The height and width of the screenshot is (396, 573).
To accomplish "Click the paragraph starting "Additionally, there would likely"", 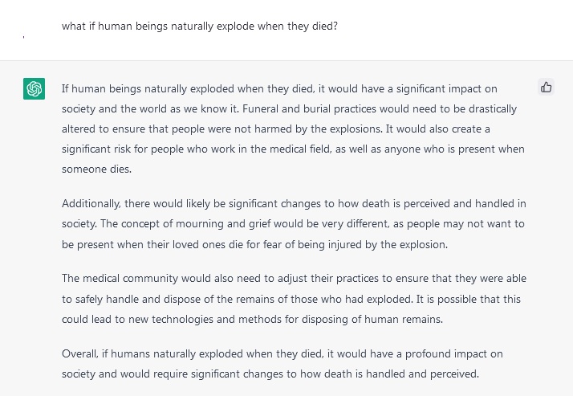I will coord(293,224).
